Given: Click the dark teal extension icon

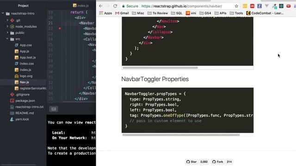Looking at the screenshot, I should coord(281,6).
